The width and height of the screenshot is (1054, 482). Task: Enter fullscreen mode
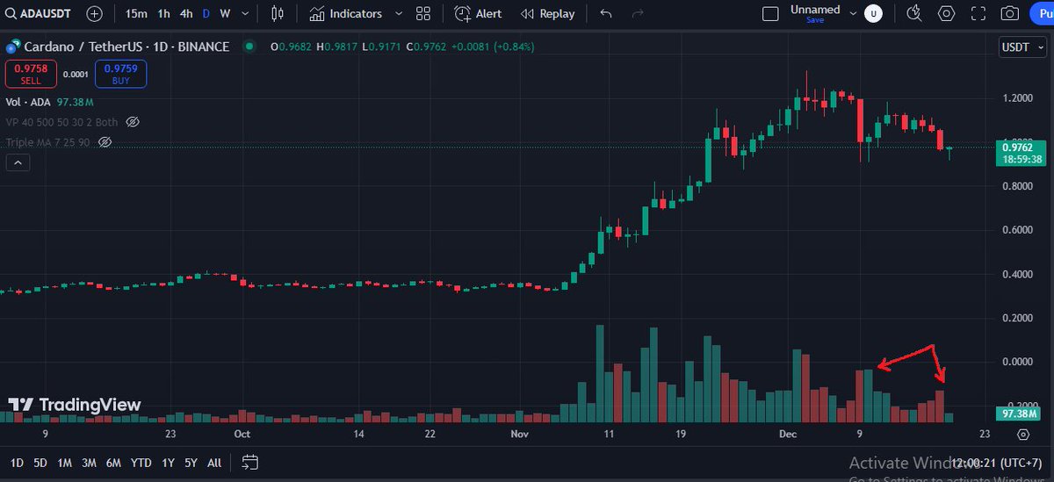point(978,13)
